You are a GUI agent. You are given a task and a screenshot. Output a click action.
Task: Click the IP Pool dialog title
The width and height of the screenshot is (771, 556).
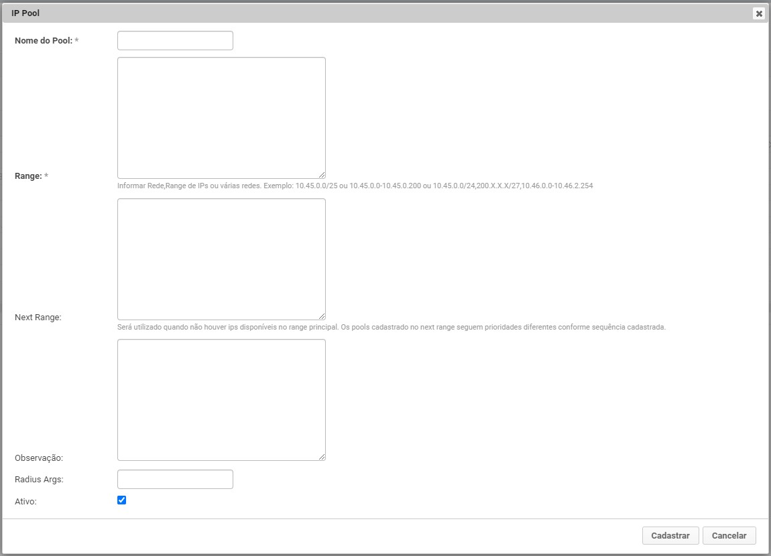pos(25,13)
